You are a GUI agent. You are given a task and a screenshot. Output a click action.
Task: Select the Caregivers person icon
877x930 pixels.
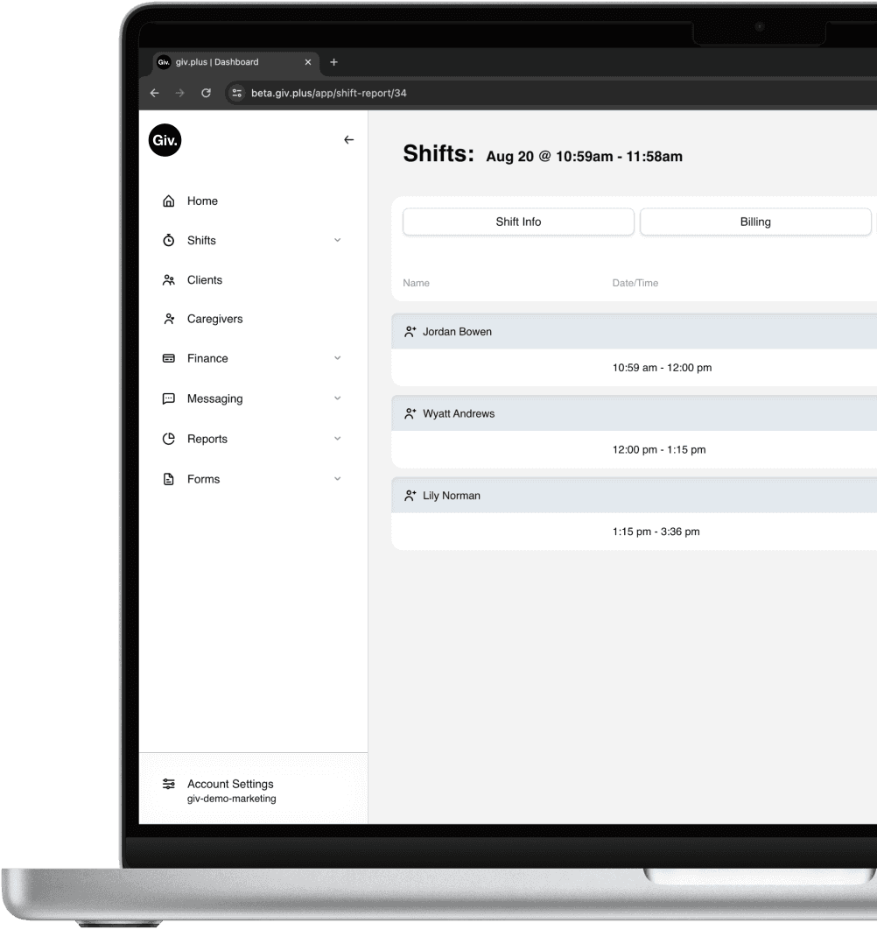point(168,319)
